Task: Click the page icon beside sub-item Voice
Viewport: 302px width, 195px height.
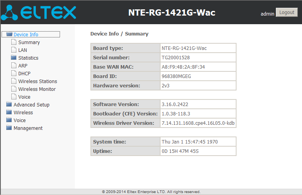Action: coord(14,97)
